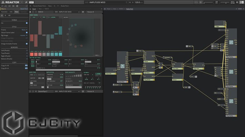The image size is (245, 137).
Task: Select the Phase Area module in structure
Action: 122,67
